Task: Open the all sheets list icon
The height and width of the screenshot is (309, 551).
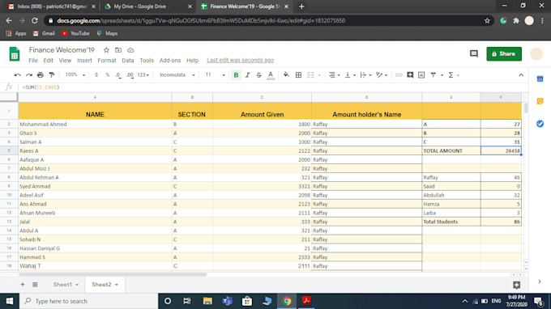Action: click(35, 285)
